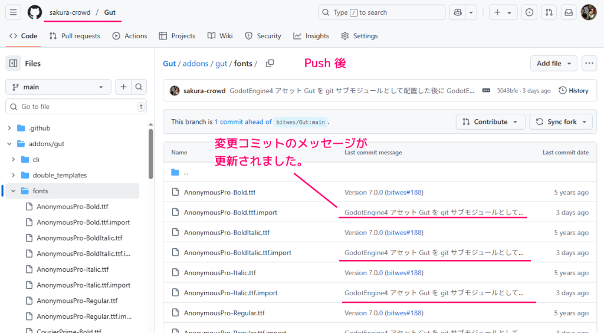Screen dimensions: 604x333
Task: View pull requests icon in header
Action: tap(549, 12)
